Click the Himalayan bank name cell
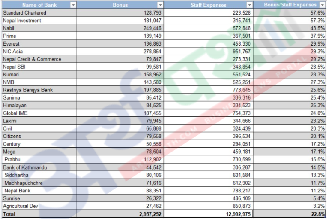The height and width of the screenshot is (219, 329). click(39, 105)
